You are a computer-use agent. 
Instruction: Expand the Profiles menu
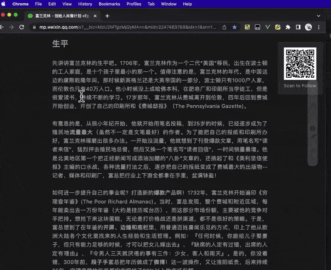(134, 4)
